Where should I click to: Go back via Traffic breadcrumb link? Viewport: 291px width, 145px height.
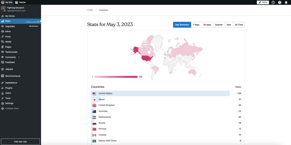click(90, 10)
